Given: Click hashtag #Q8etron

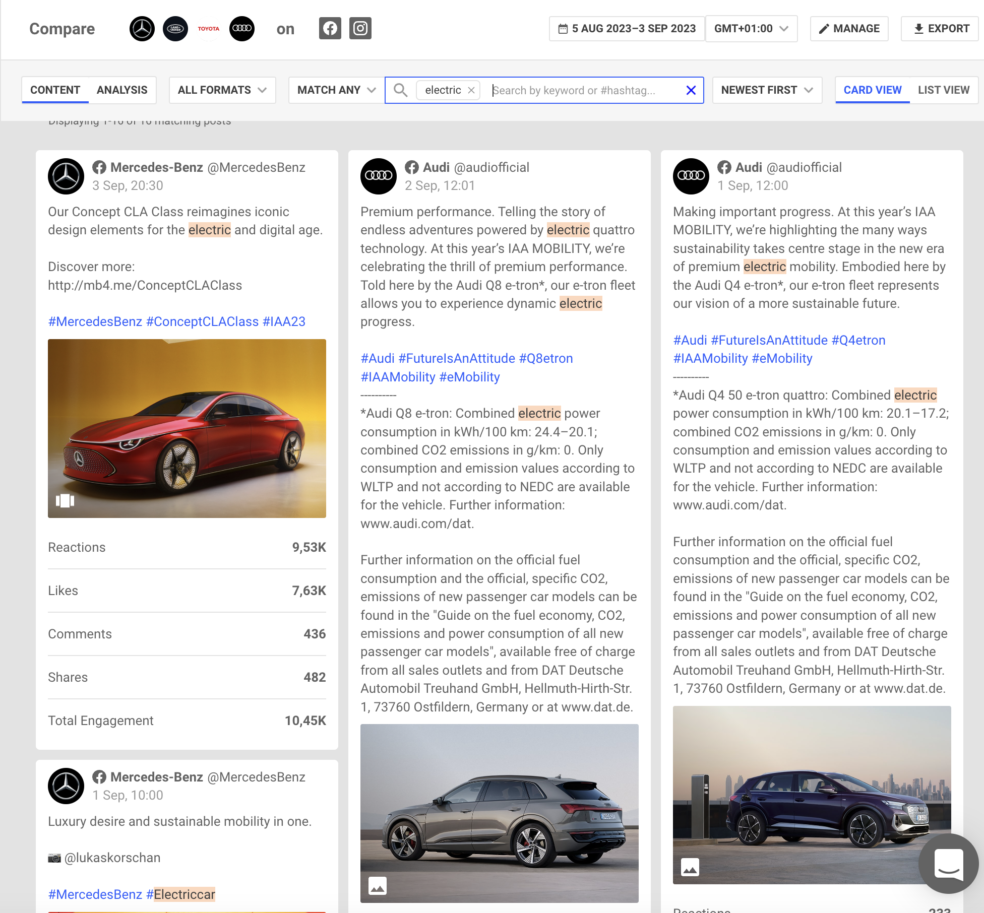Looking at the screenshot, I should coord(546,358).
